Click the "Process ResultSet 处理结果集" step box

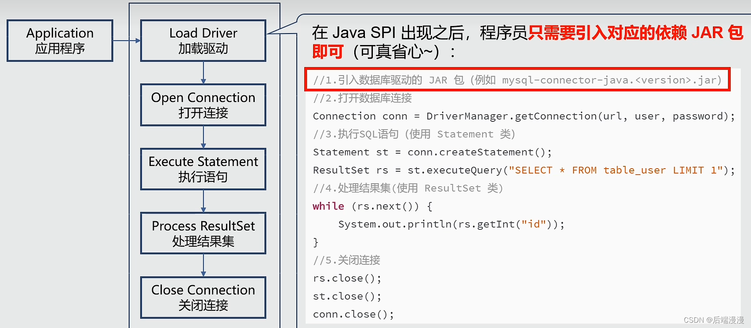click(x=203, y=234)
